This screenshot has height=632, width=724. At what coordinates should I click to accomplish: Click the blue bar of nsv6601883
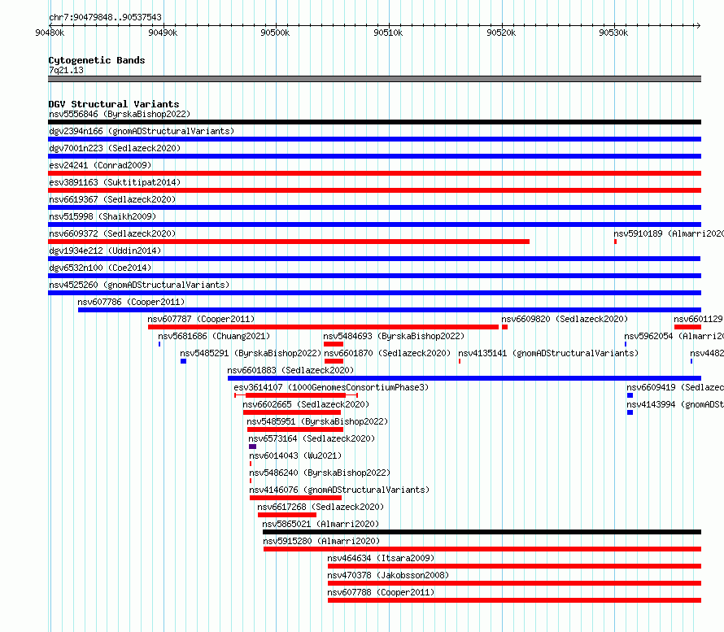click(464, 378)
